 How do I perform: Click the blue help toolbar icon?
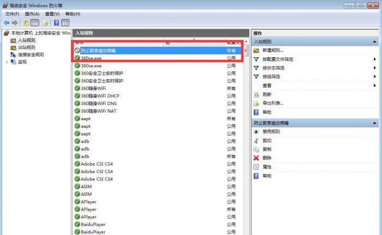pyautogui.click(x=57, y=23)
